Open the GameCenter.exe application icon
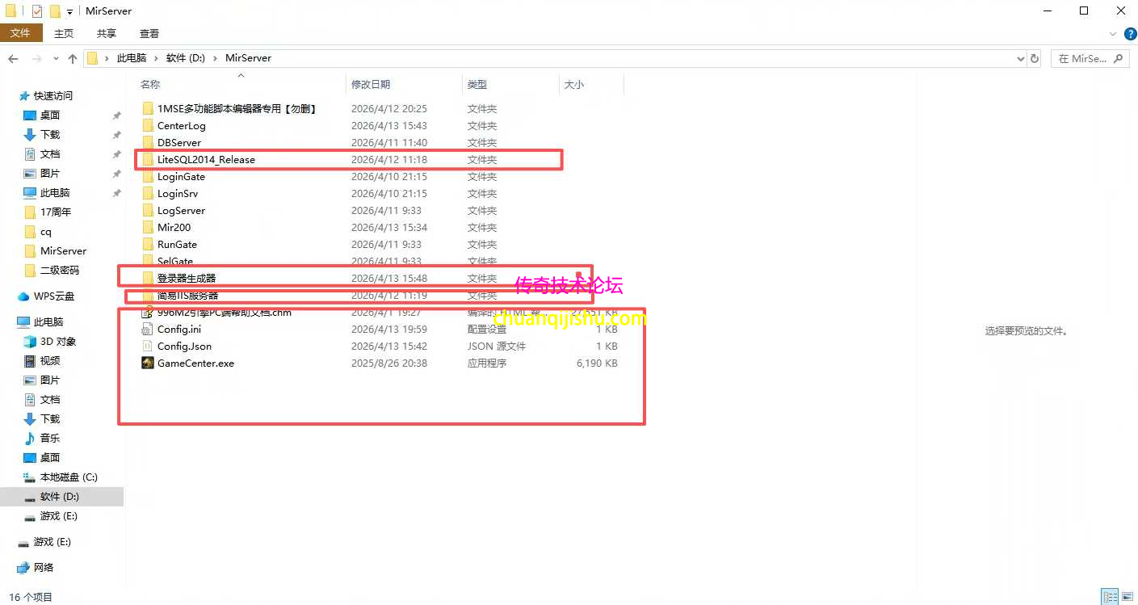 [148, 363]
